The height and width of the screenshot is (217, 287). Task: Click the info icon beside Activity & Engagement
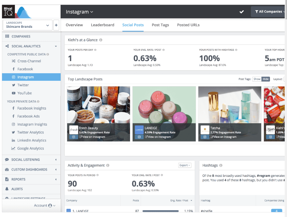[x=108, y=165]
